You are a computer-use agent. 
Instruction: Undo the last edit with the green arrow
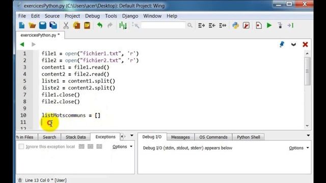pyautogui.click(x=100, y=25)
